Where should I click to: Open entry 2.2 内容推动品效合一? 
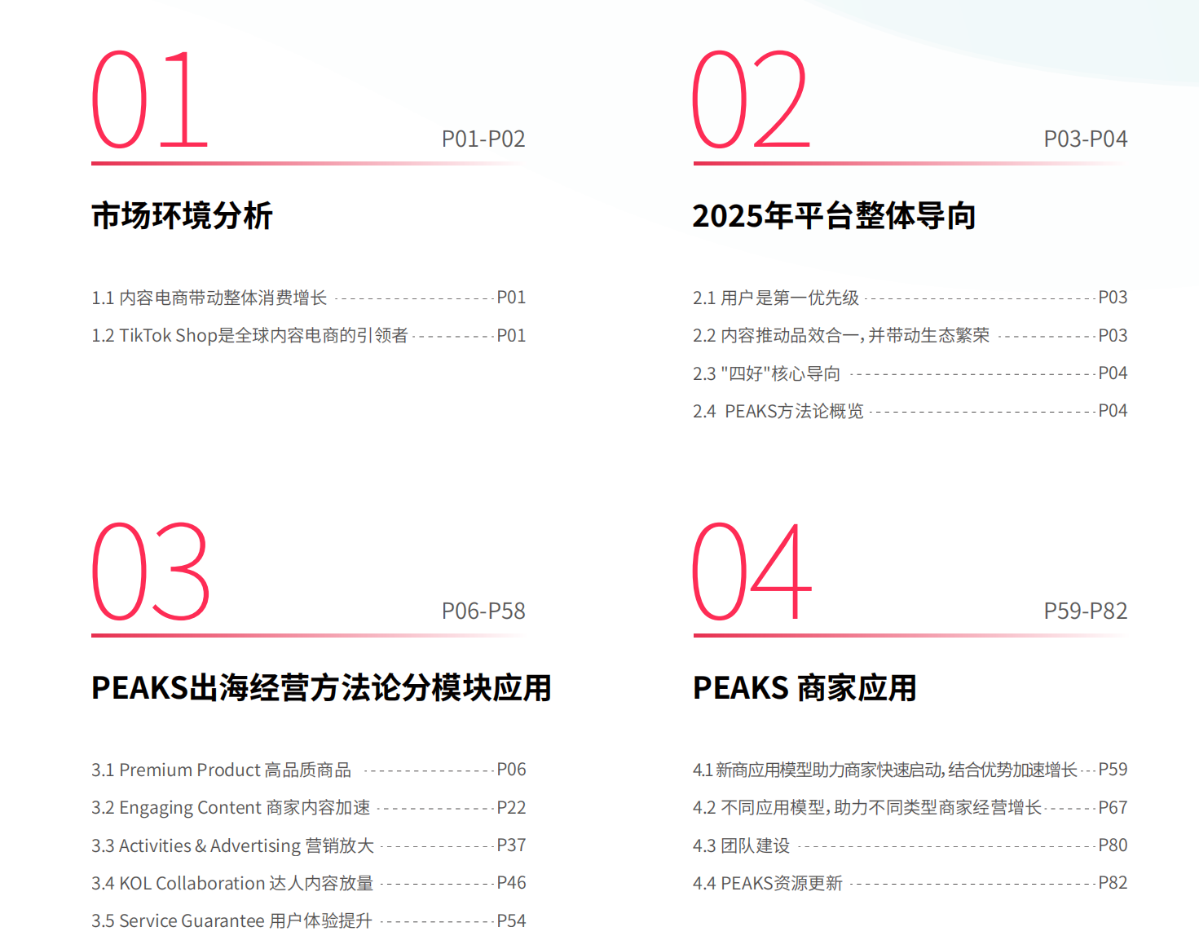841,336
